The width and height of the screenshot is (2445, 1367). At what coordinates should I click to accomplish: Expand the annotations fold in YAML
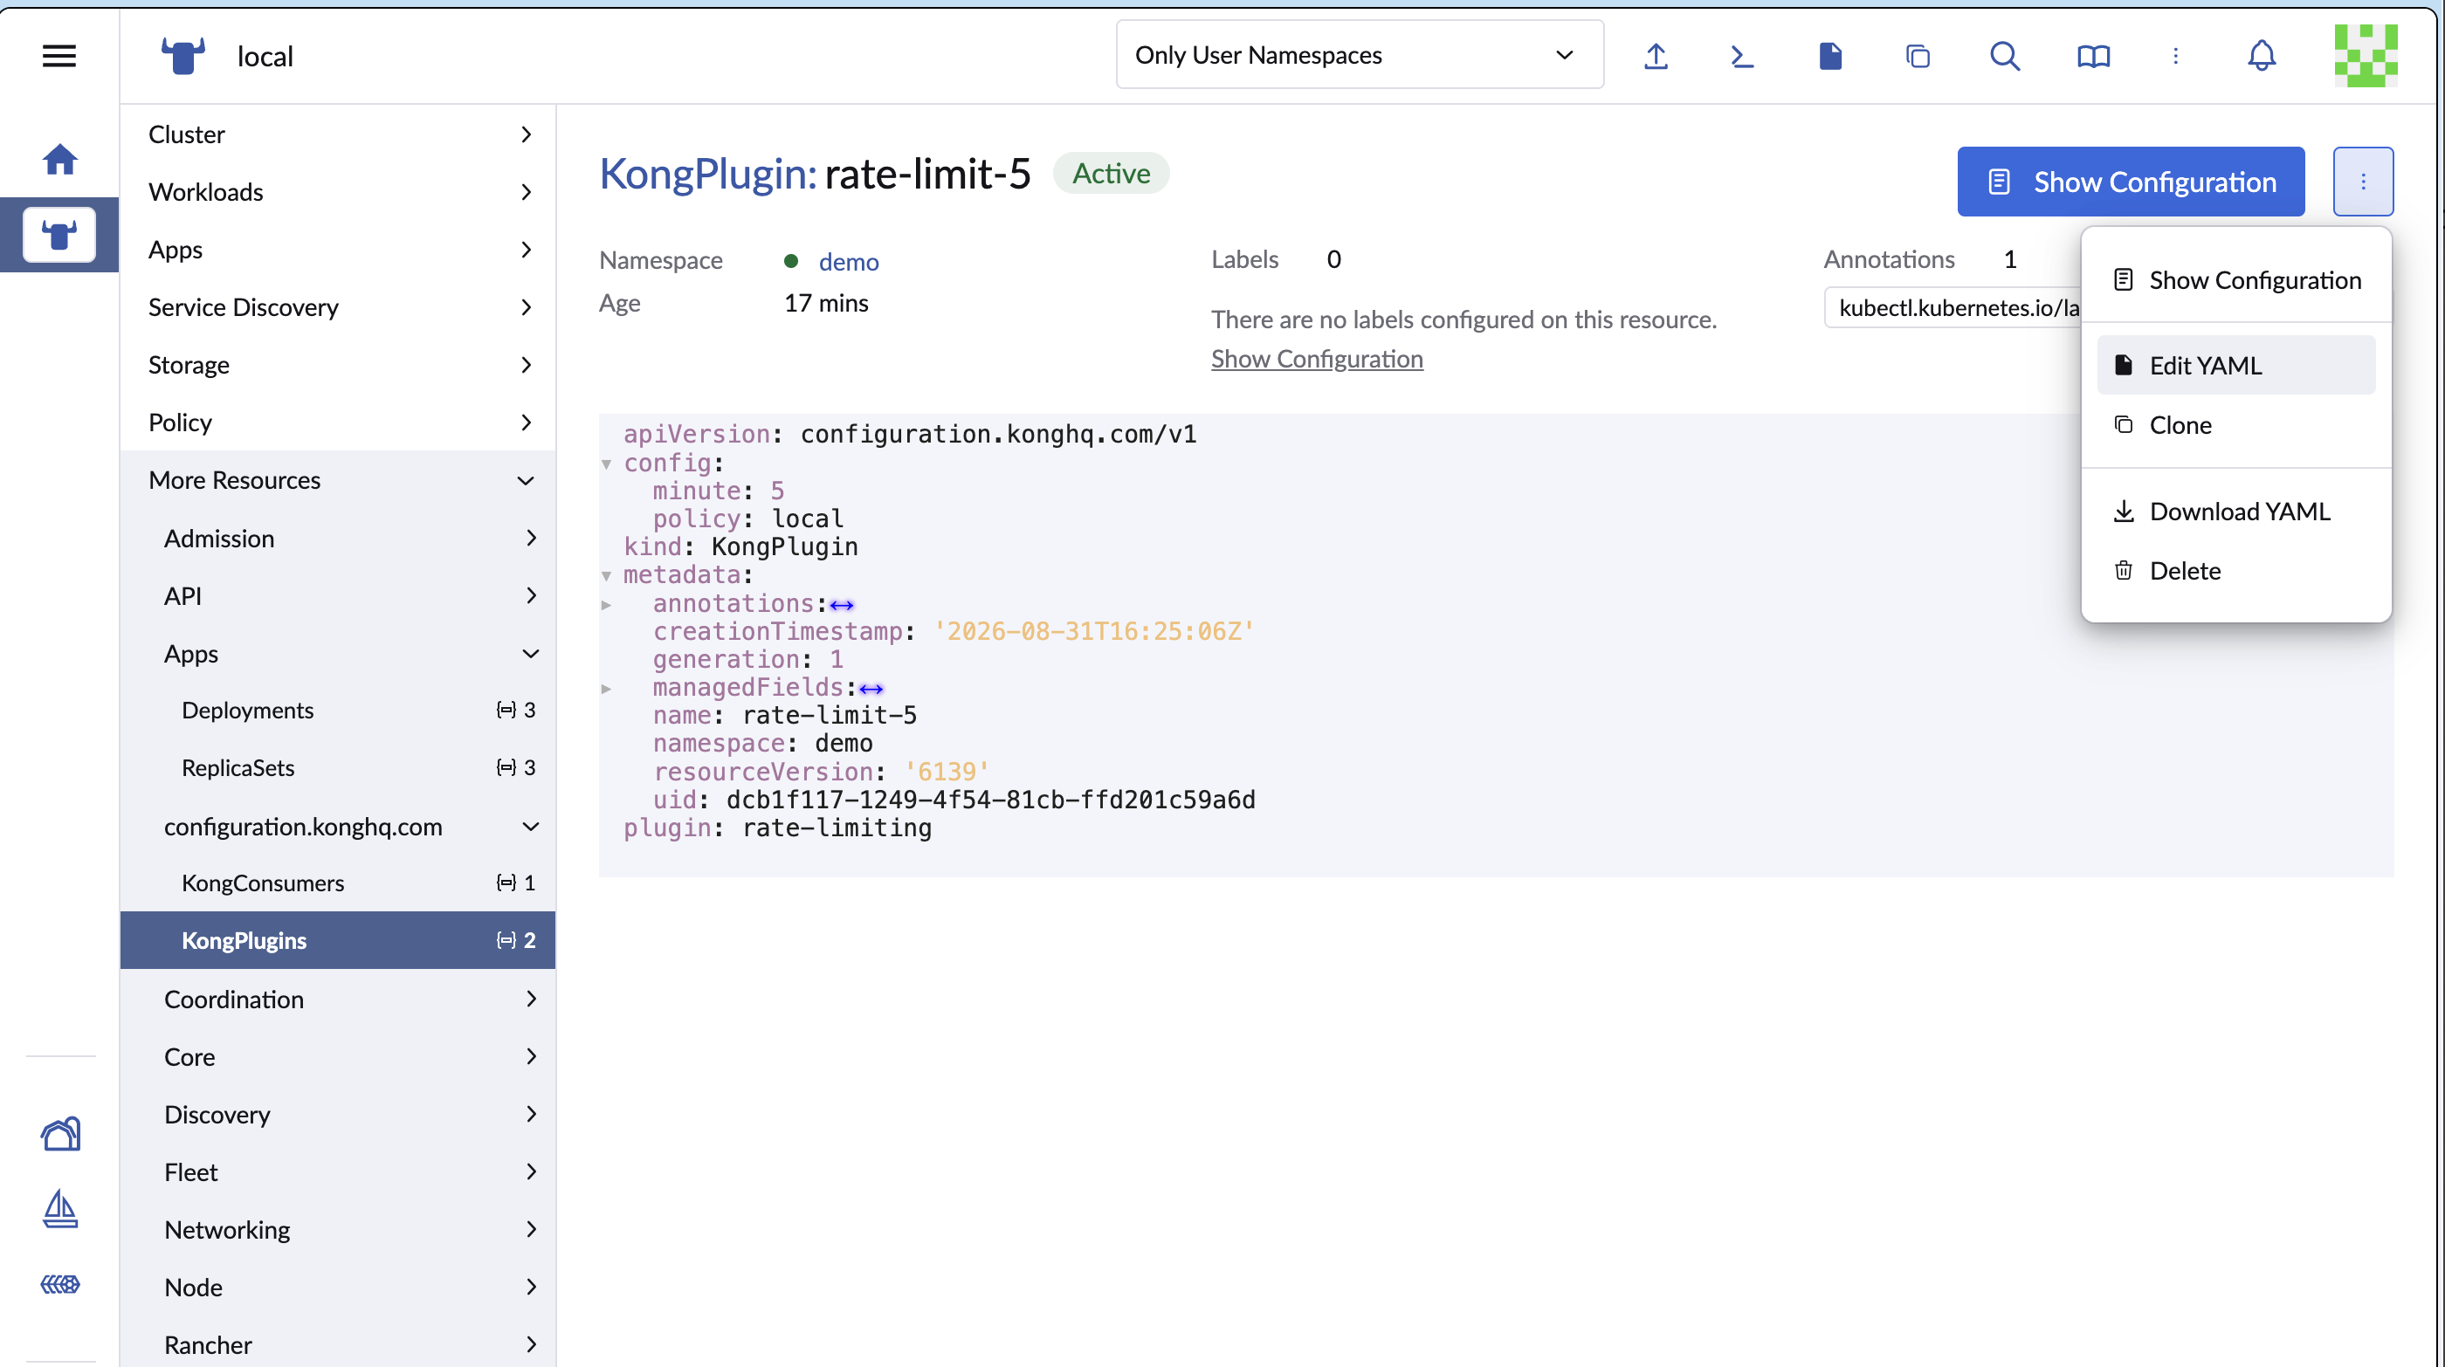pyautogui.click(x=607, y=604)
